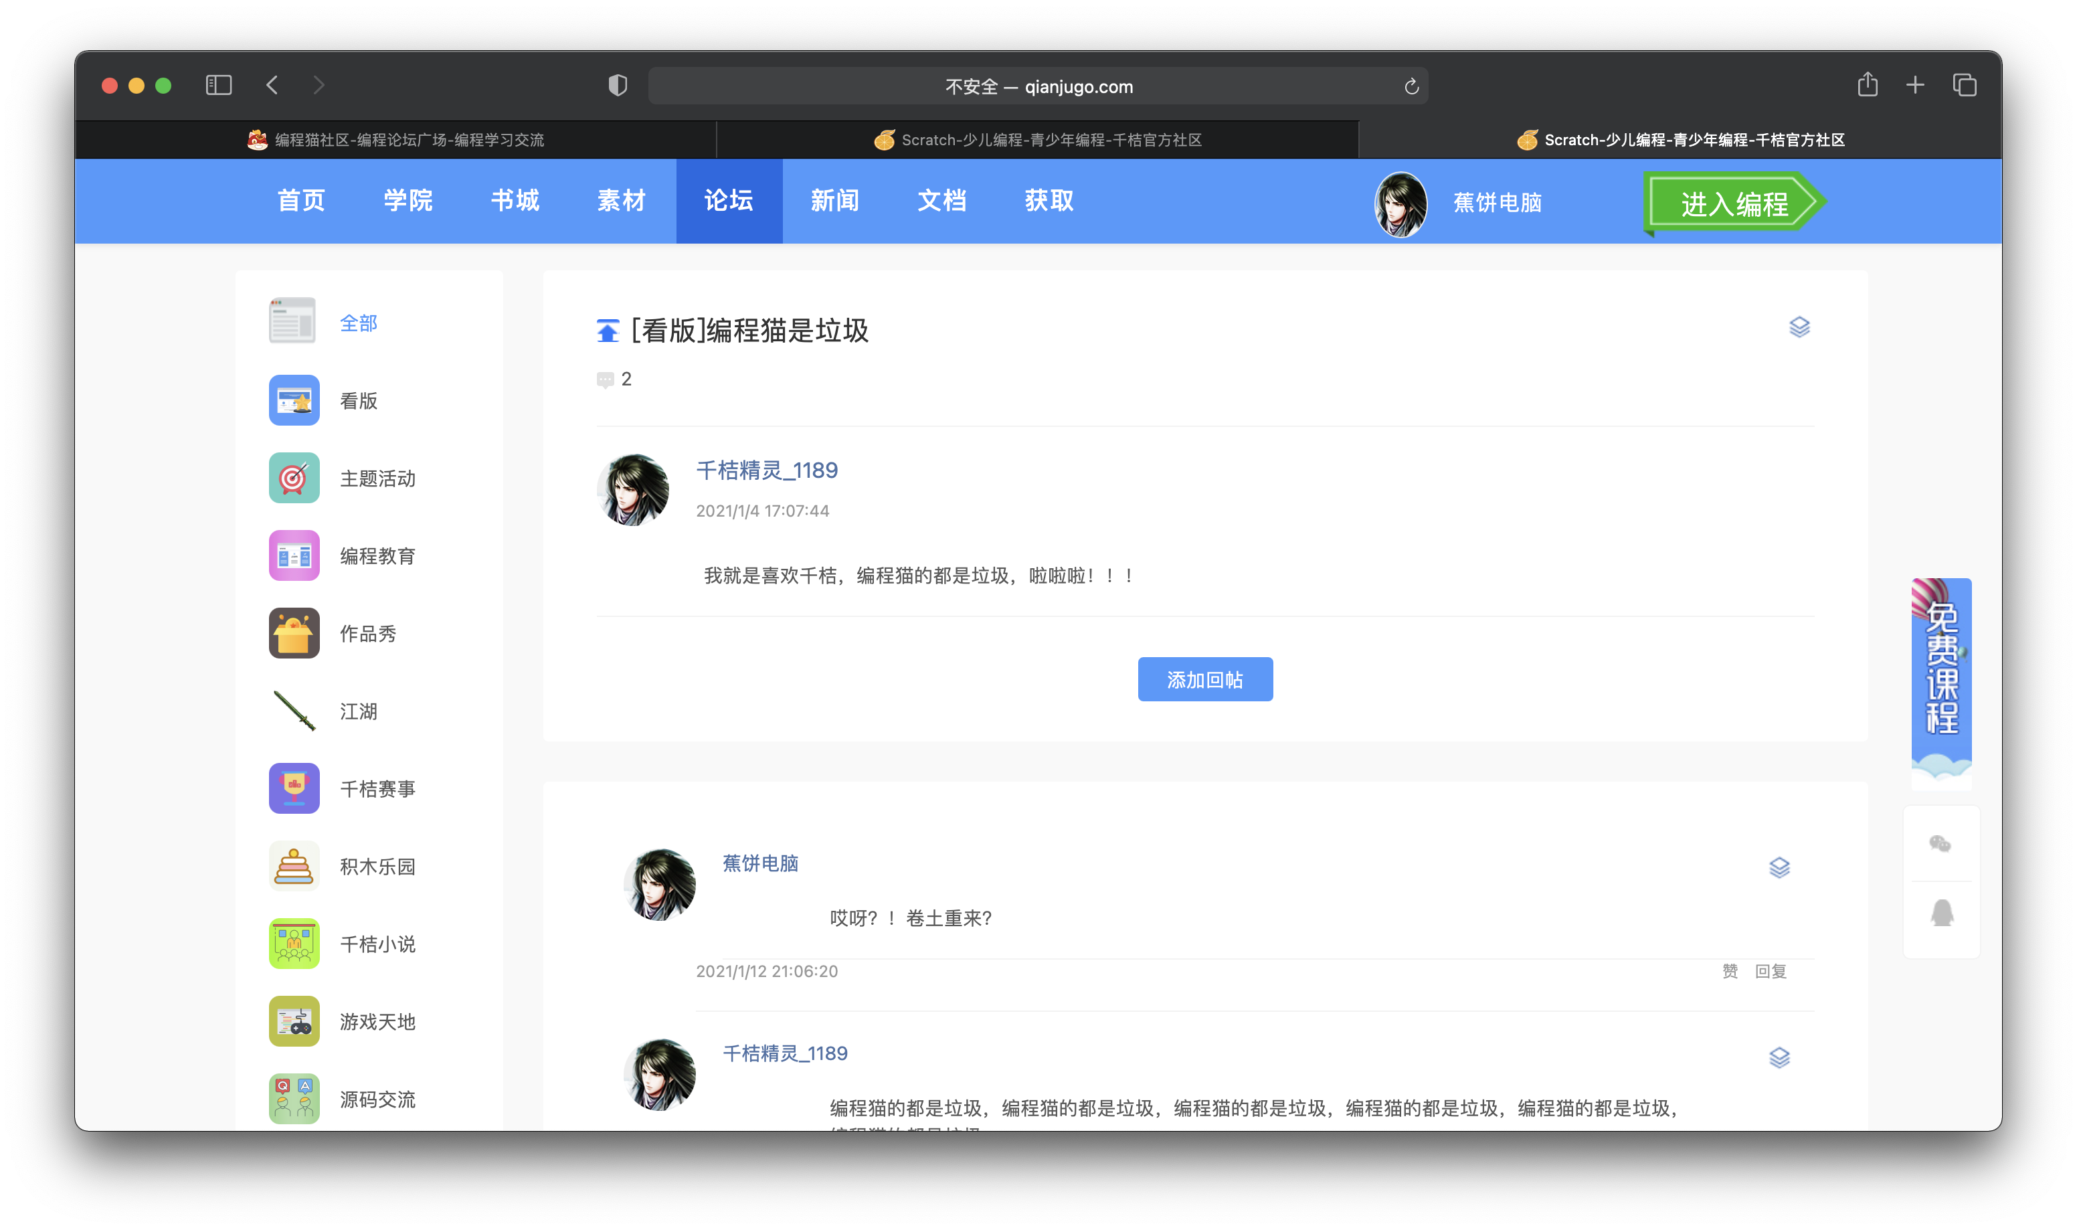Open the 源码交流 Q&A icon
The width and height of the screenshot is (2077, 1230).
click(293, 1098)
